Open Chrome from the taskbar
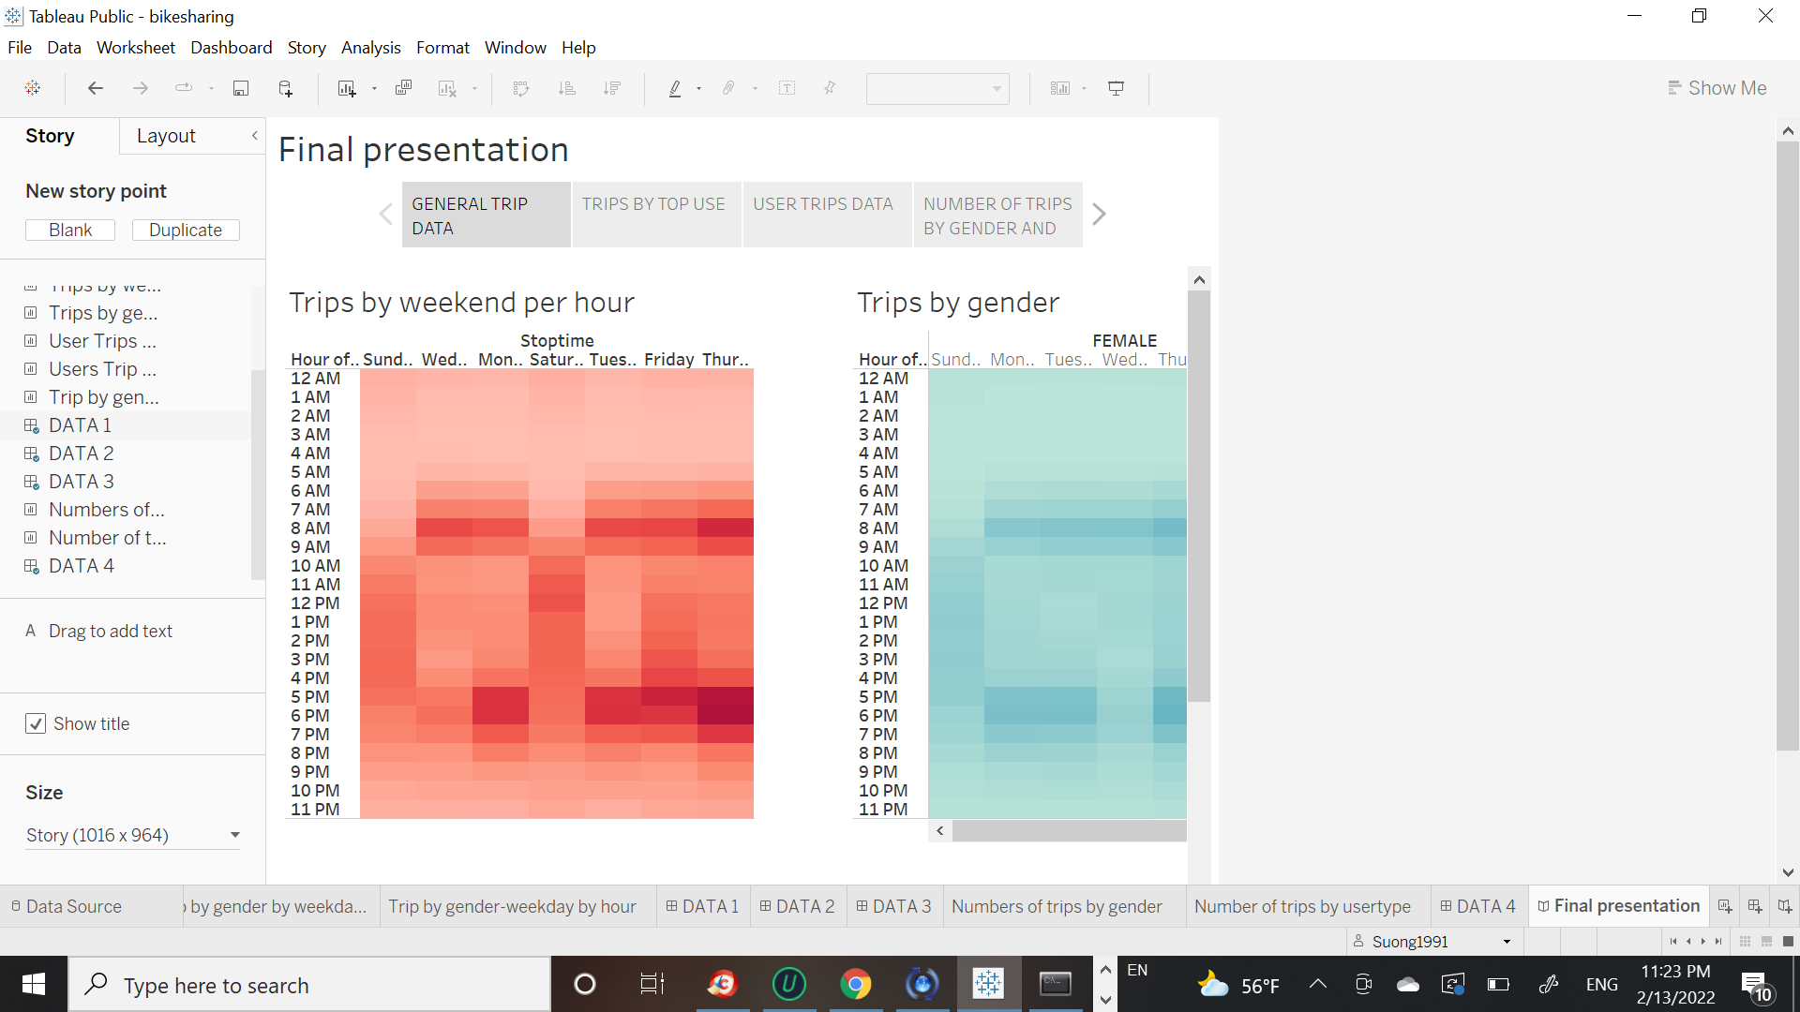 [x=855, y=984]
